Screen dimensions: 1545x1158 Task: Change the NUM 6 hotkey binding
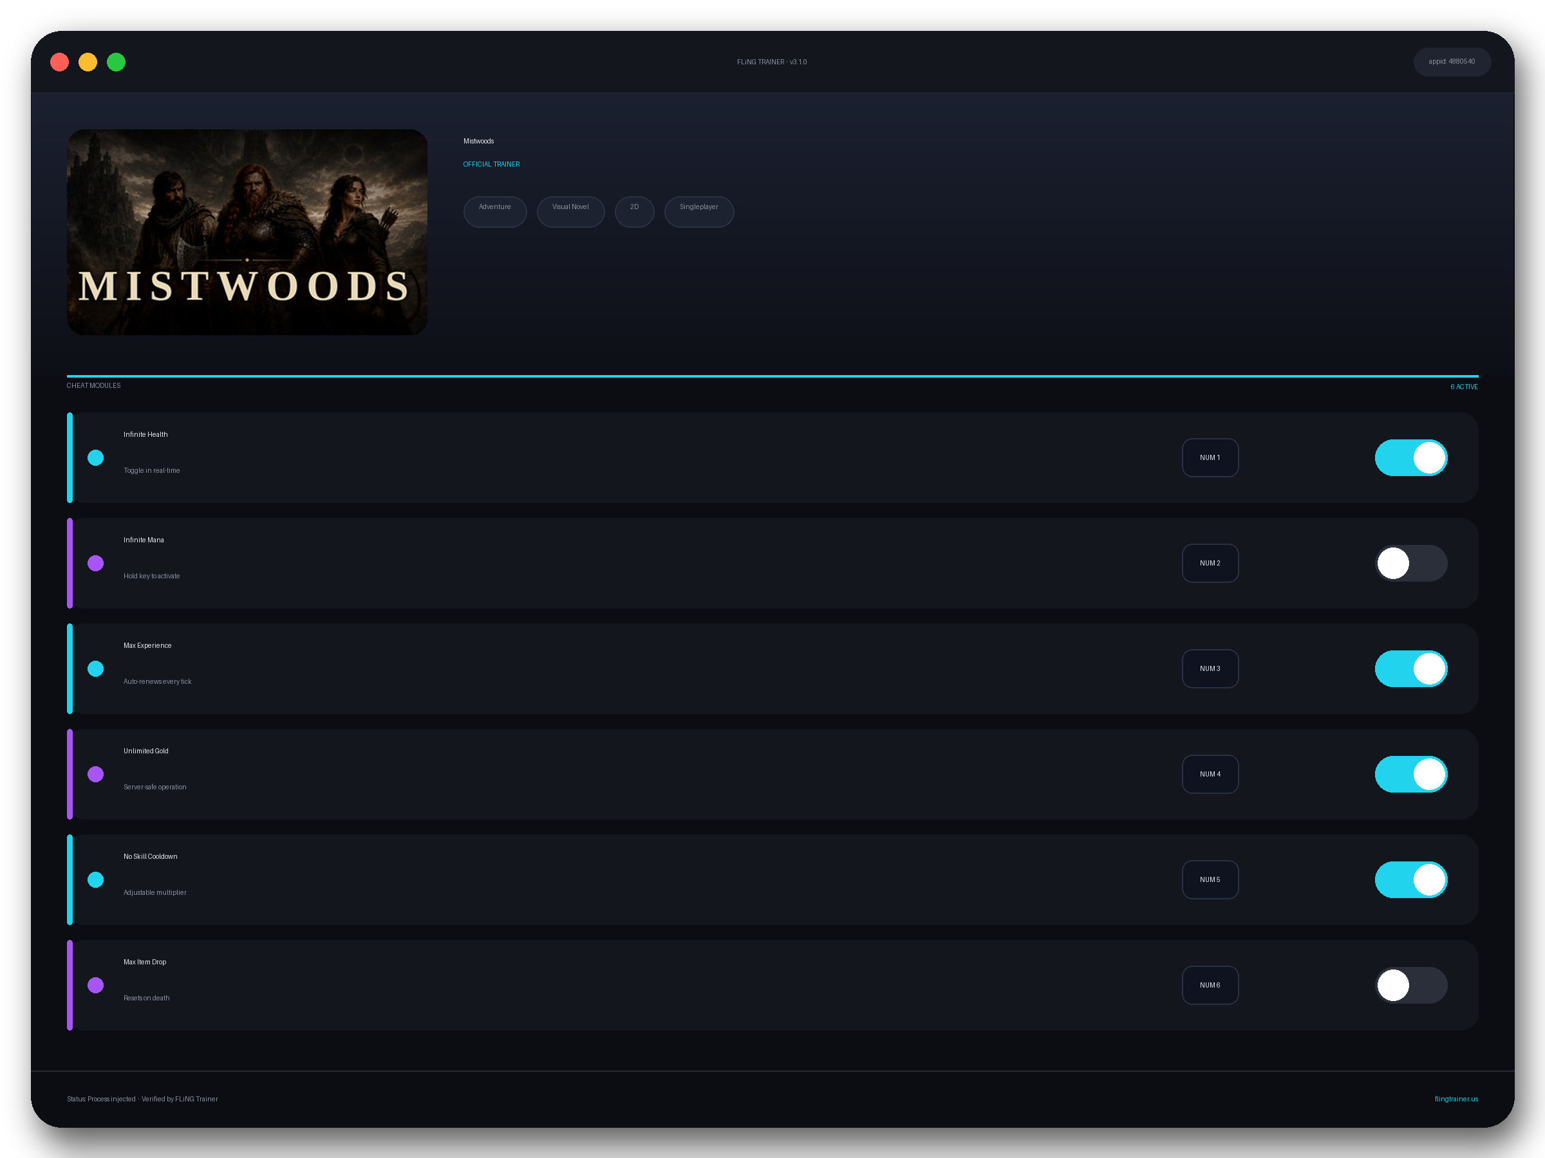[x=1210, y=985]
